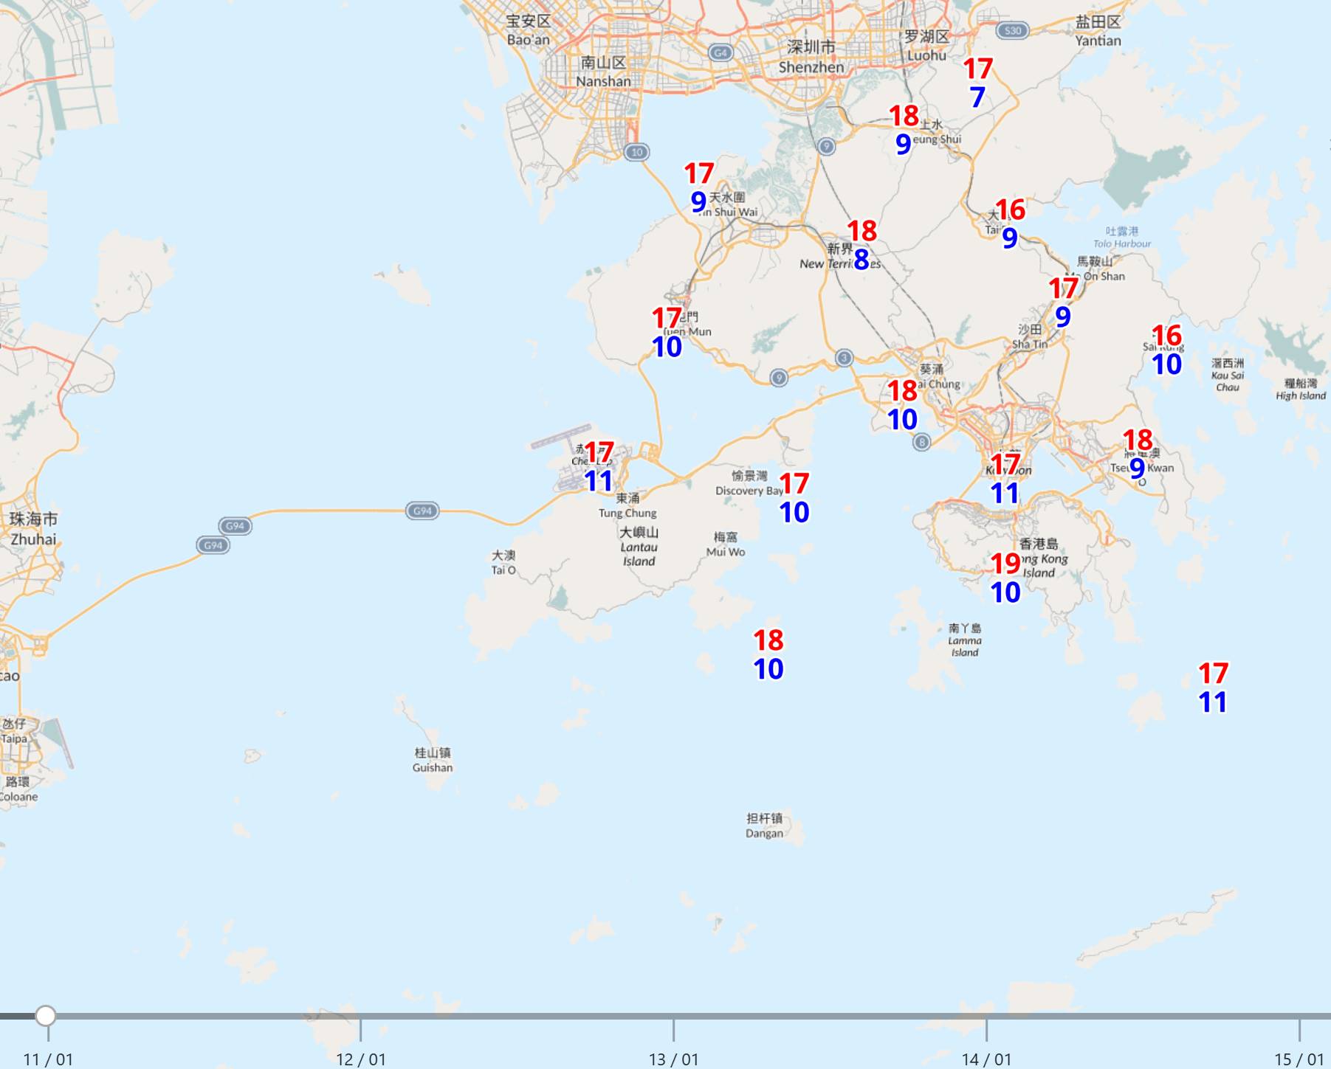Open the Sai Kung 16/10 temperature marker
Viewport: 1331px width, 1069px height.
coord(1166,350)
